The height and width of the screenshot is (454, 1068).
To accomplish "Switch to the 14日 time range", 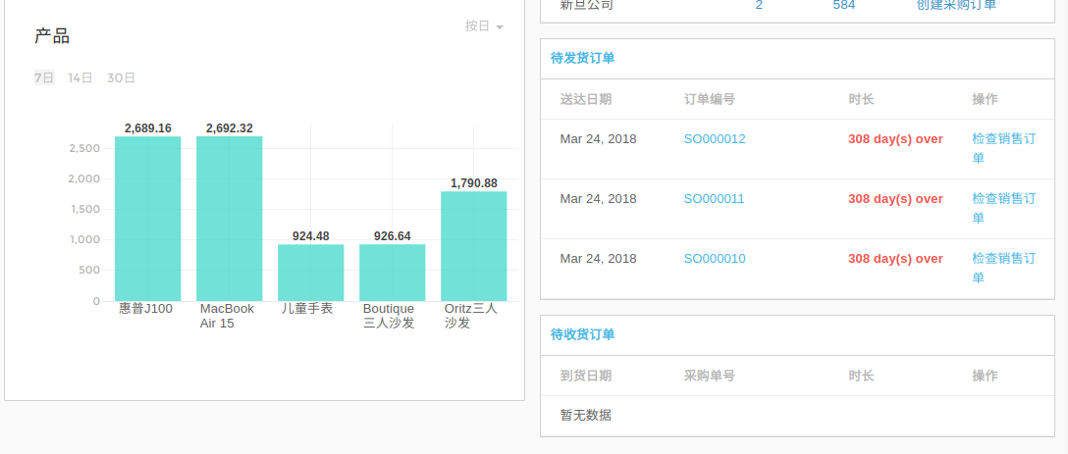I will tap(80, 77).
